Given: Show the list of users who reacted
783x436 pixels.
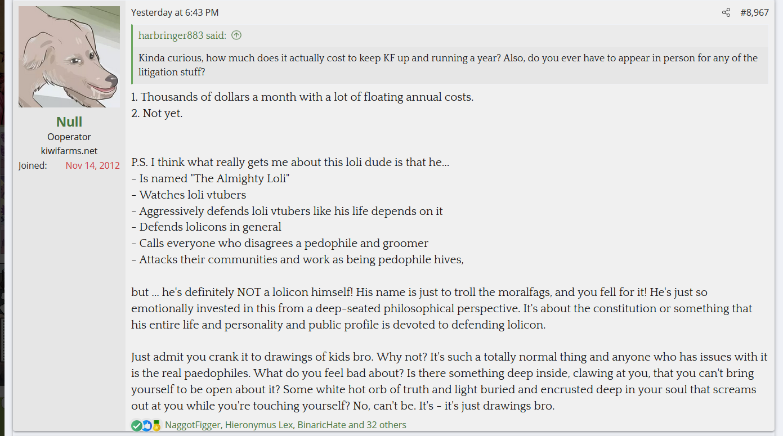Looking at the screenshot, I should [285, 425].
